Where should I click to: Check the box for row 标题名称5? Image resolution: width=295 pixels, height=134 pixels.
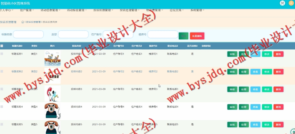[2, 124]
